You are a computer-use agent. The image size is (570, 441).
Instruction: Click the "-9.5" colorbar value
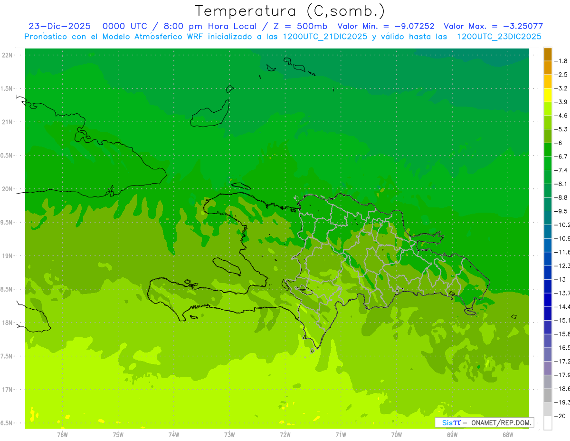click(561, 211)
